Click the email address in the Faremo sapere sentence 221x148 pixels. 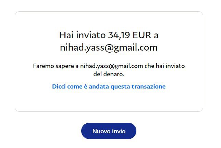click(x=111, y=66)
